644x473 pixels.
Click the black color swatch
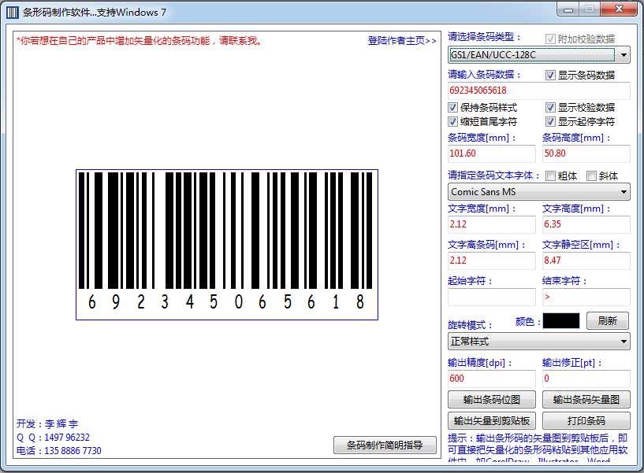coord(560,321)
